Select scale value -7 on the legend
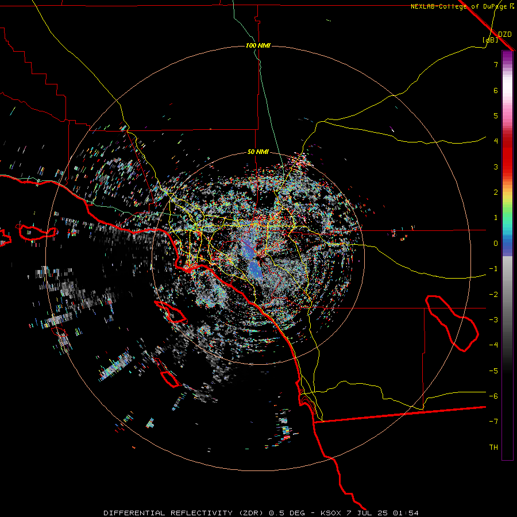 pos(493,422)
